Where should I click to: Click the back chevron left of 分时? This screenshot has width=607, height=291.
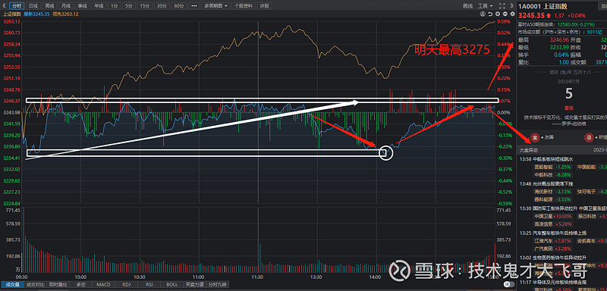(4, 6)
